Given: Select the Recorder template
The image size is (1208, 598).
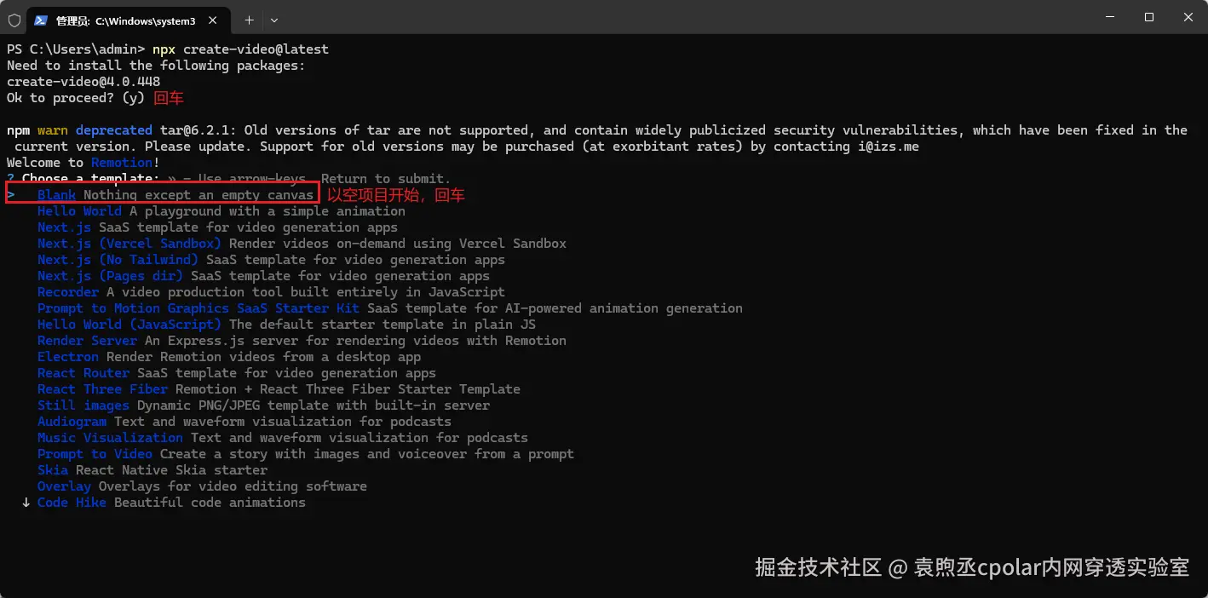Looking at the screenshot, I should coord(271,292).
